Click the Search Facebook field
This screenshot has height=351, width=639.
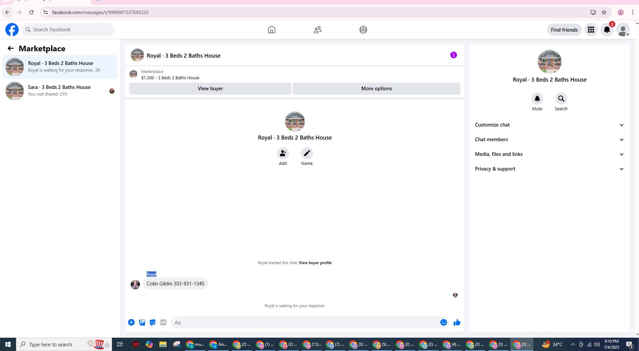68,30
